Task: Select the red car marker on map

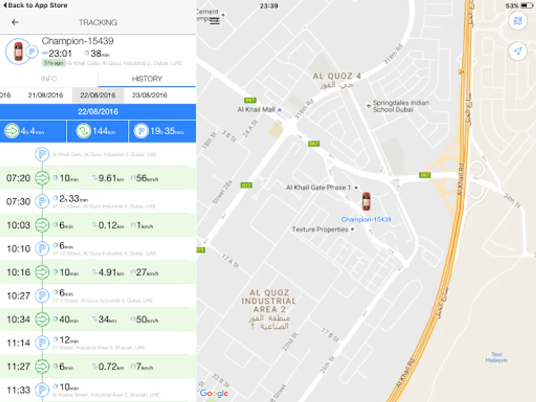Action: pos(366,201)
